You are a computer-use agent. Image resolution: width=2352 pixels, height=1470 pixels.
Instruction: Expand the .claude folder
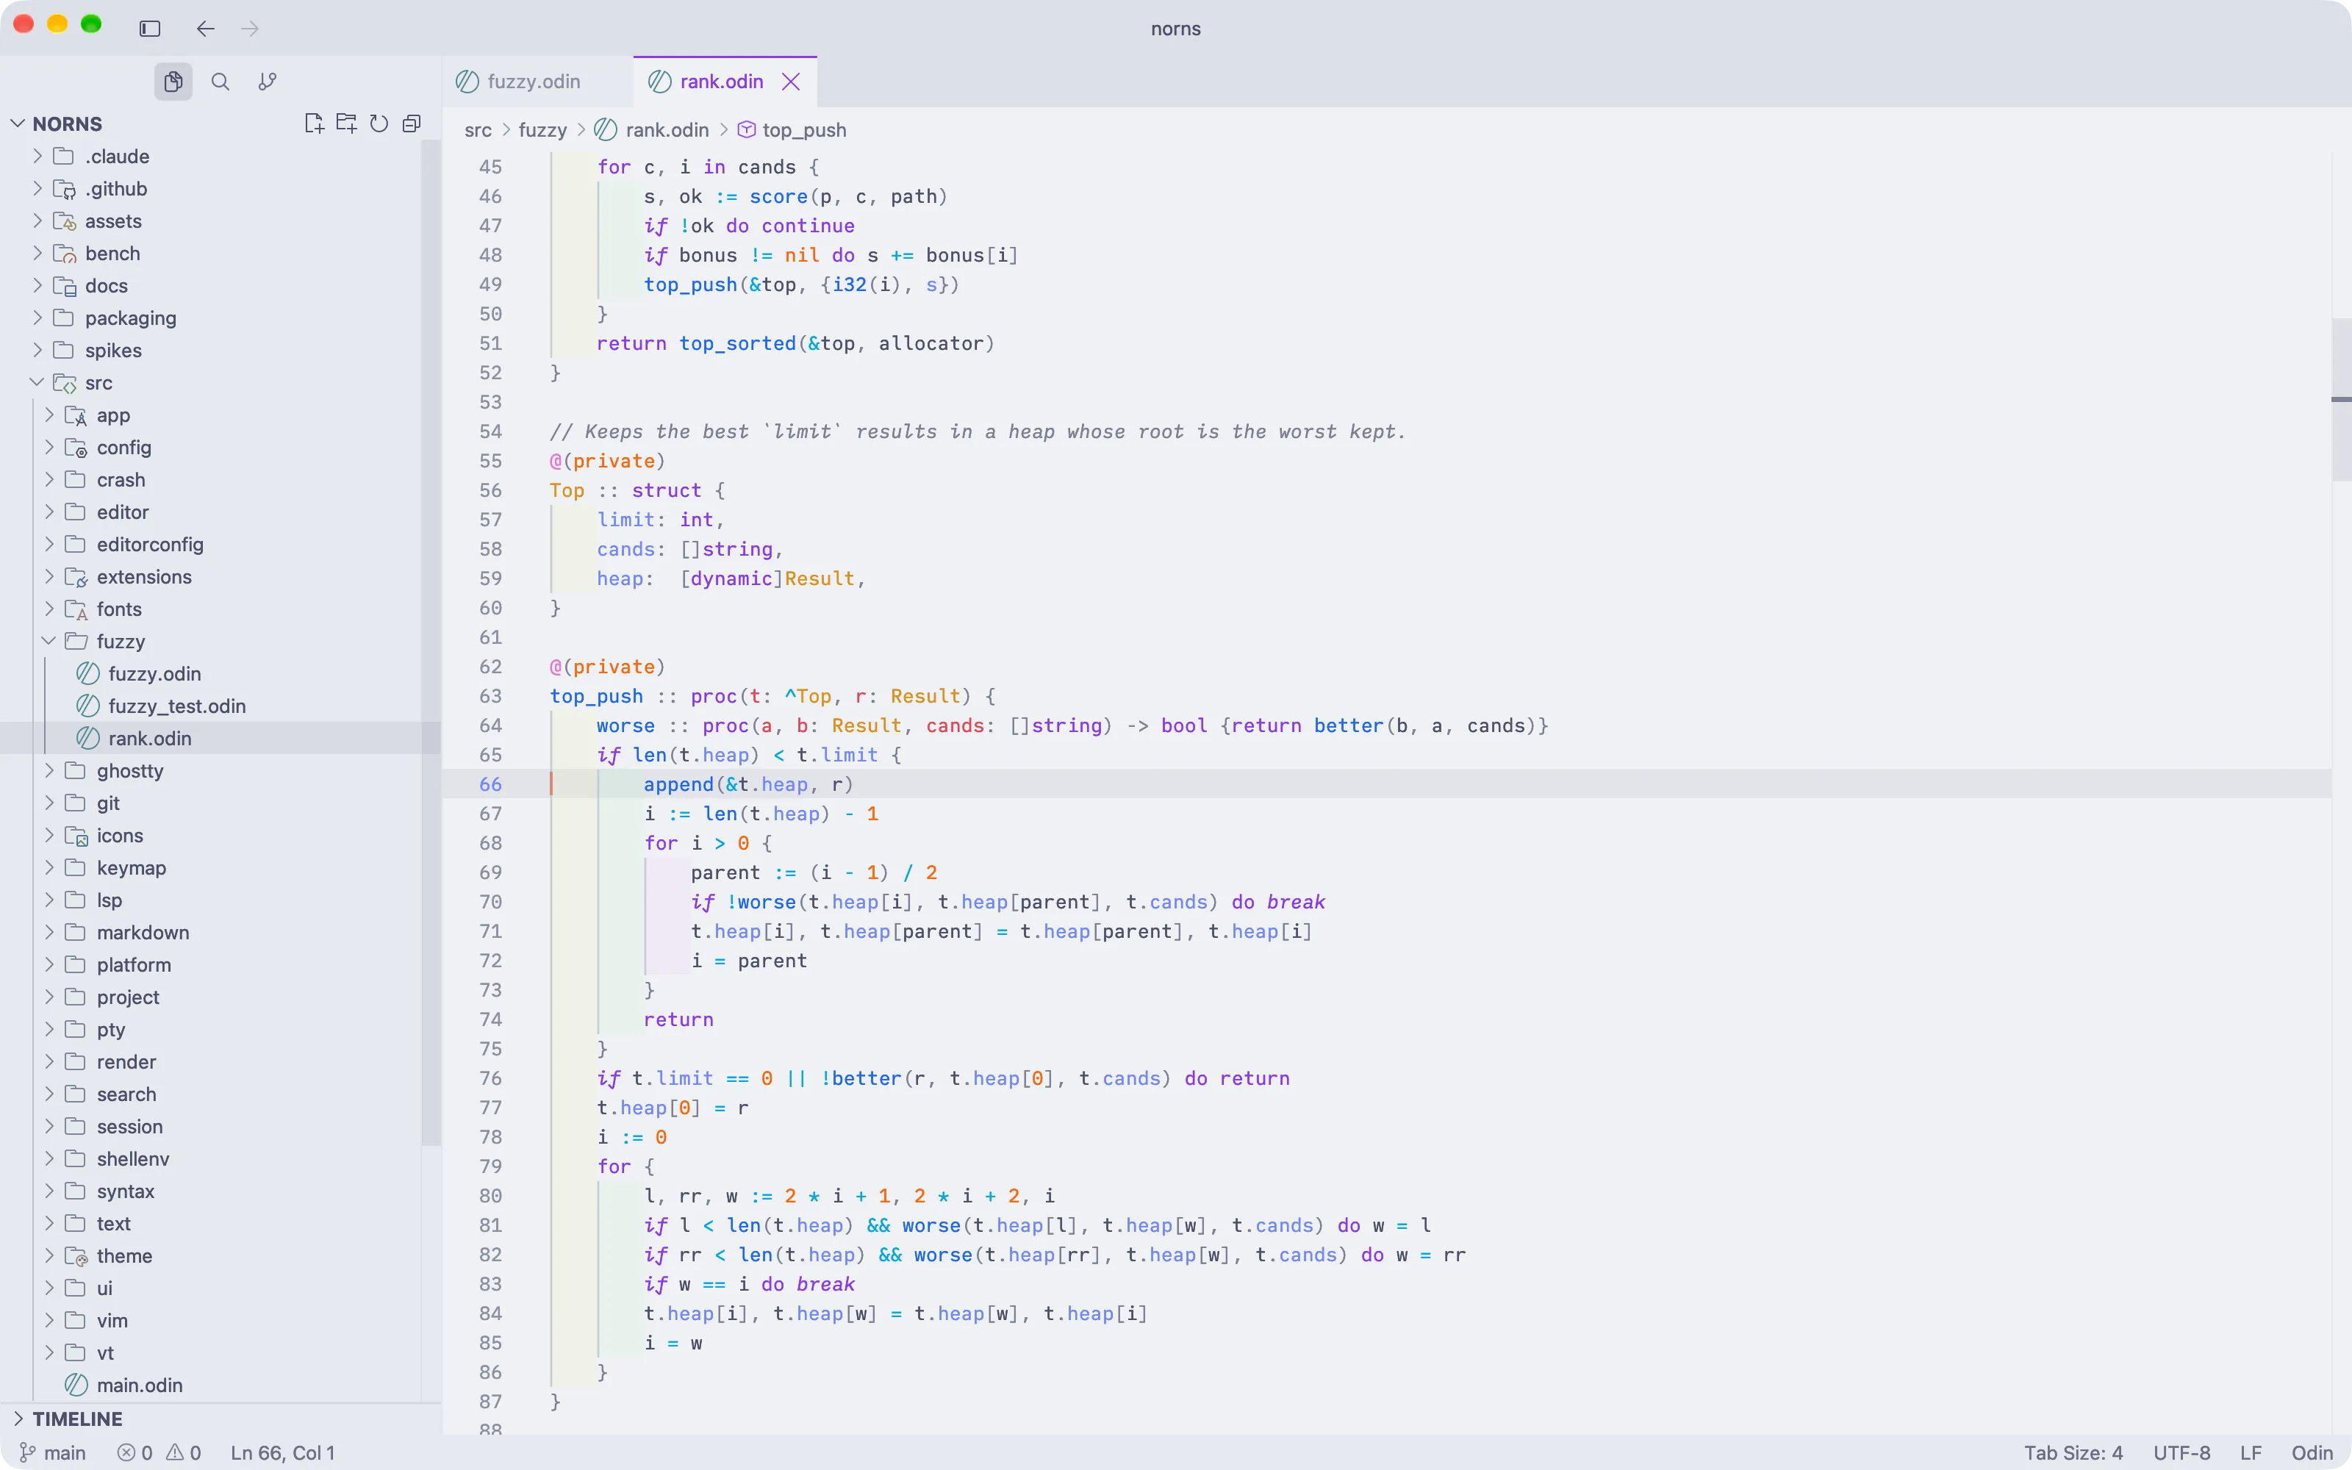(37, 157)
